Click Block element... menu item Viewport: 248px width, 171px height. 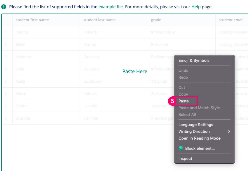click(x=200, y=149)
